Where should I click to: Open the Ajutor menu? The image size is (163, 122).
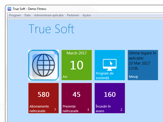tap(87, 15)
